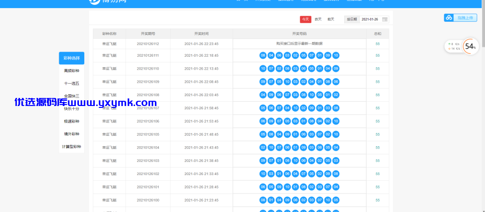Click the draw time 2021-01-26 21:53:45
The width and height of the screenshot is (485, 212).
tap(201, 121)
